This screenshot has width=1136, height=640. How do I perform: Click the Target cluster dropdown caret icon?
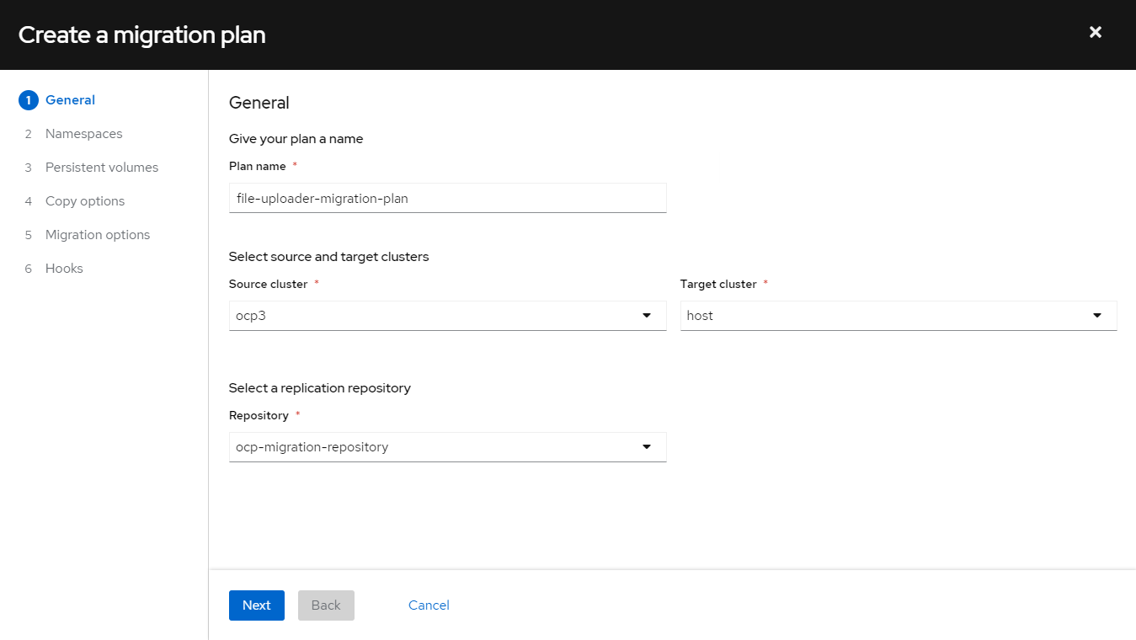tap(1096, 315)
